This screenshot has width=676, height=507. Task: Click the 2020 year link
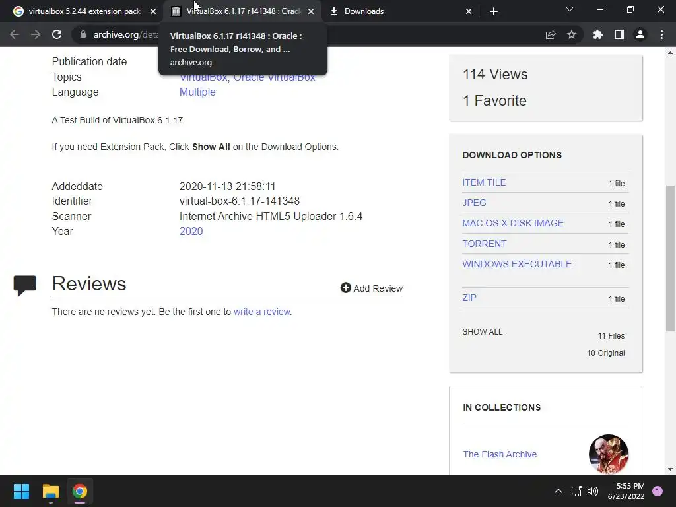(191, 231)
